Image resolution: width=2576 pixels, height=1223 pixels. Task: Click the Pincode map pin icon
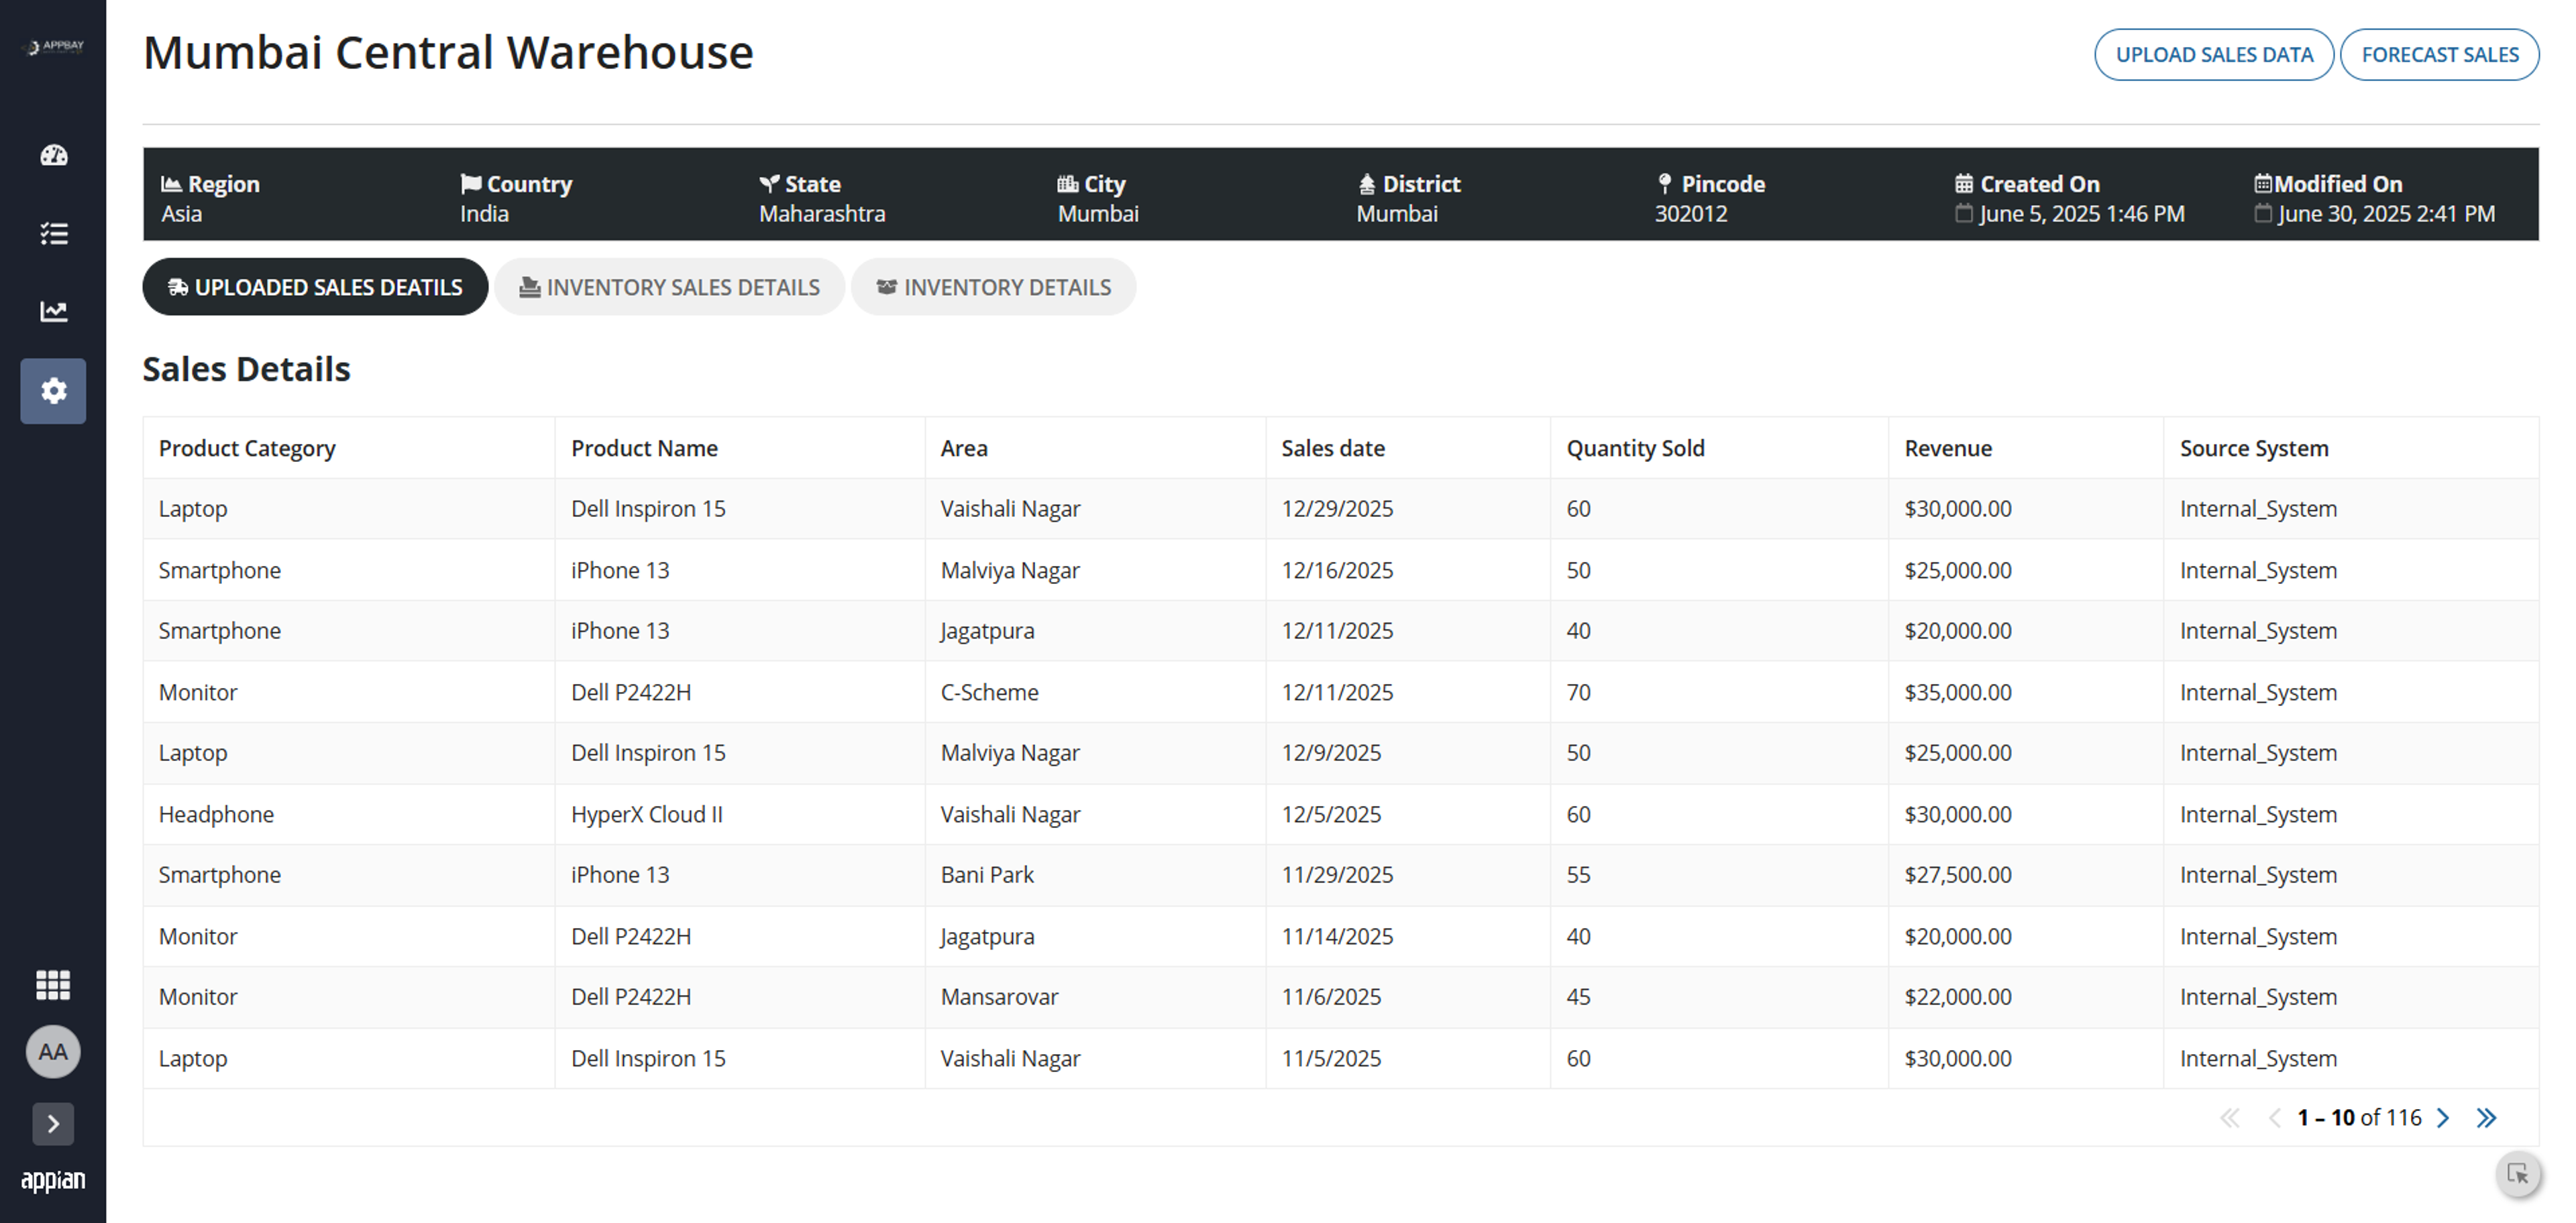(x=1665, y=184)
